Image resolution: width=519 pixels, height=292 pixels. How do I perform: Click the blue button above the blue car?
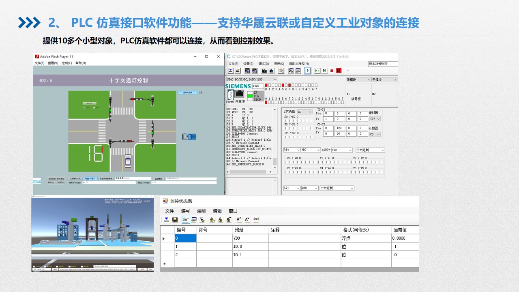point(188,92)
